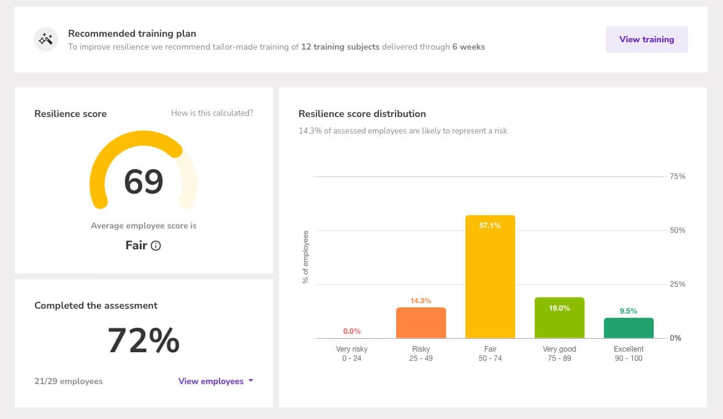Click the Recommended training plan title

tap(132, 34)
